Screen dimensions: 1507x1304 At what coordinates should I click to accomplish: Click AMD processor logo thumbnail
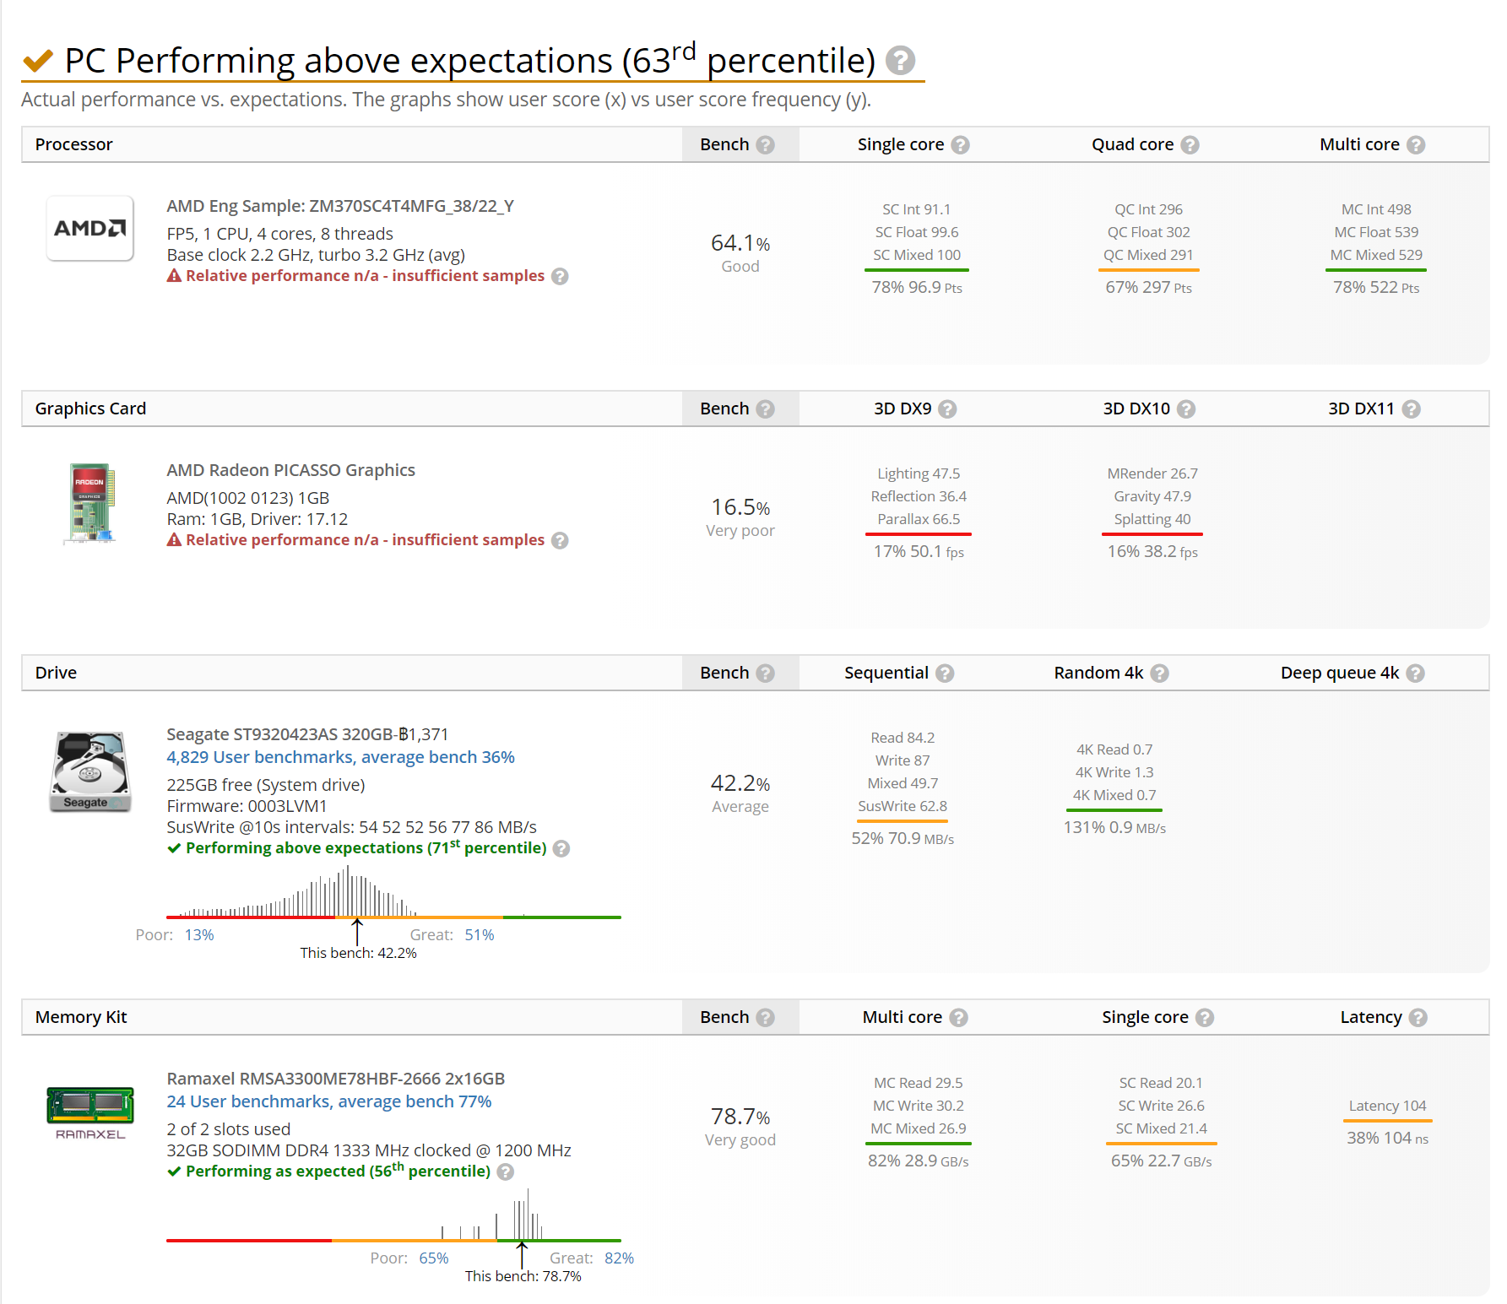90,229
